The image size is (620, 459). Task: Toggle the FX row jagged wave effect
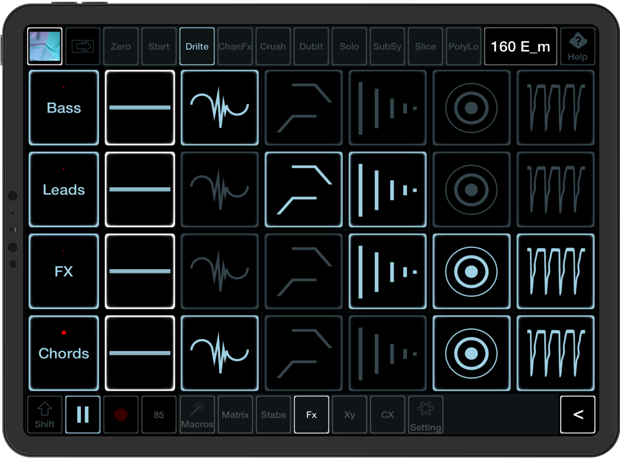click(555, 271)
